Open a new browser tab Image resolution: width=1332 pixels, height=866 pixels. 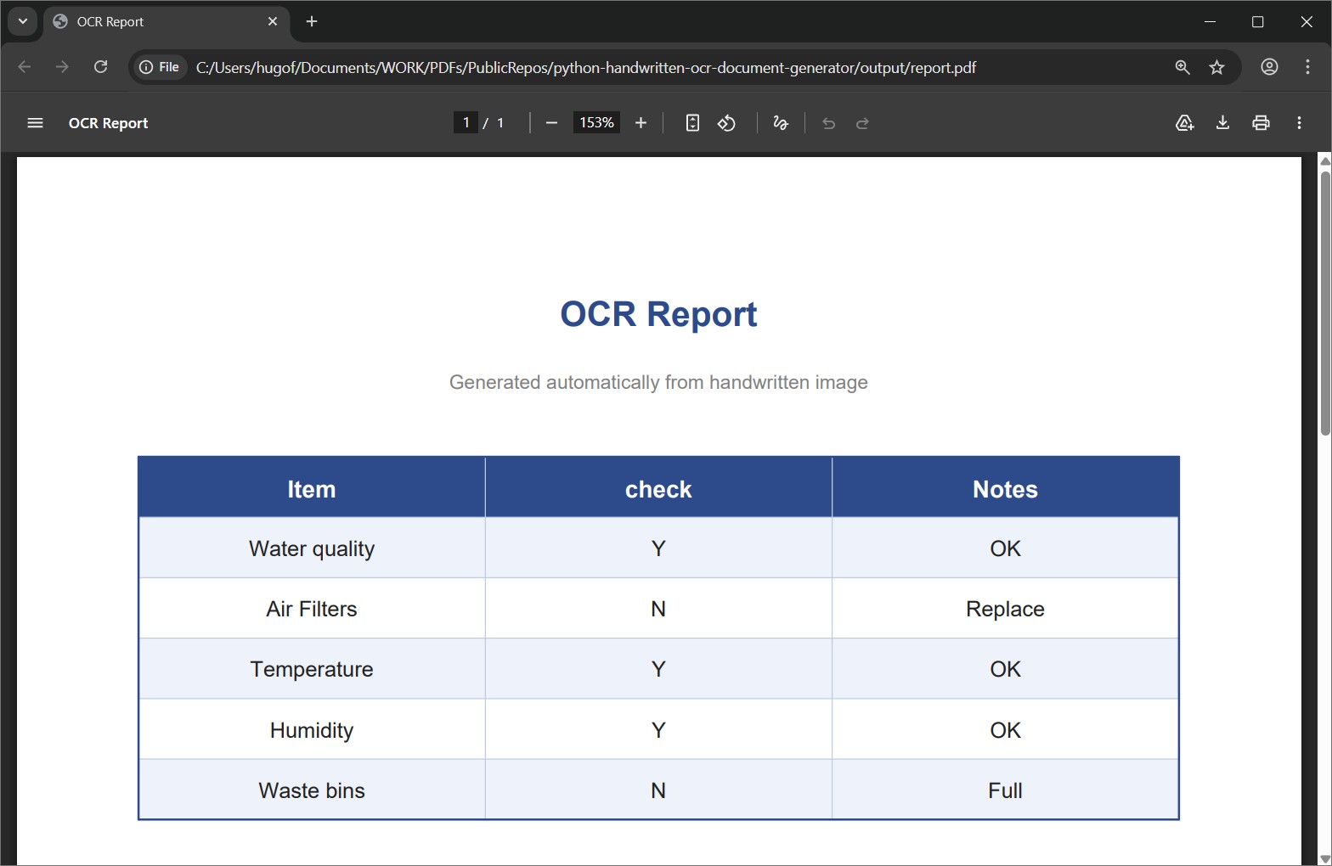(312, 21)
